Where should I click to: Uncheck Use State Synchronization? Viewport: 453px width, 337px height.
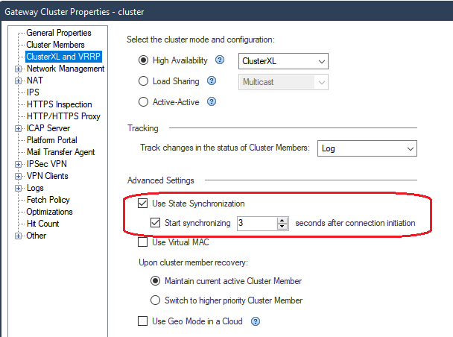click(143, 204)
